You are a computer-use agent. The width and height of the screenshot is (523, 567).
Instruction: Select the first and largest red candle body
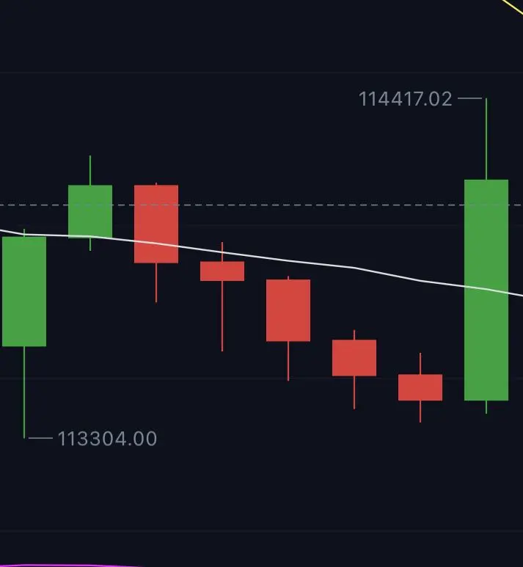pyautogui.click(x=156, y=224)
